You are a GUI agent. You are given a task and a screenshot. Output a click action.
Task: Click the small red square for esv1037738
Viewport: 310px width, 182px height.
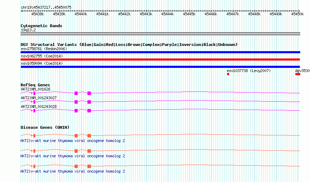(228, 74)
